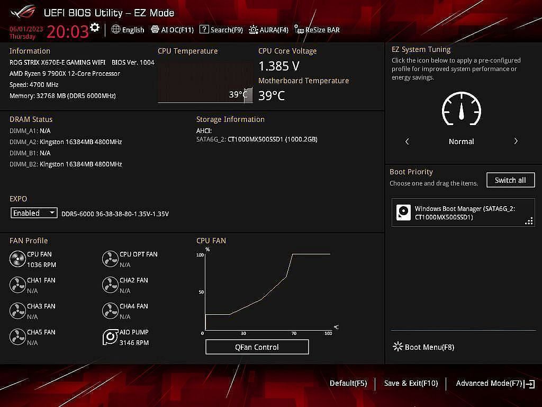
Task: Click the Boot Menu asterisk icon
Action: 398,347
